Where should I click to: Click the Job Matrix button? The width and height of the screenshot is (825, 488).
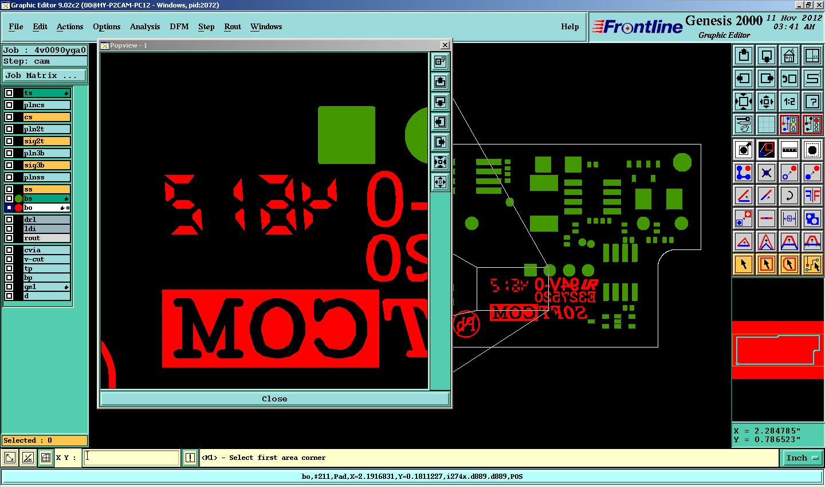click(45, 76)
